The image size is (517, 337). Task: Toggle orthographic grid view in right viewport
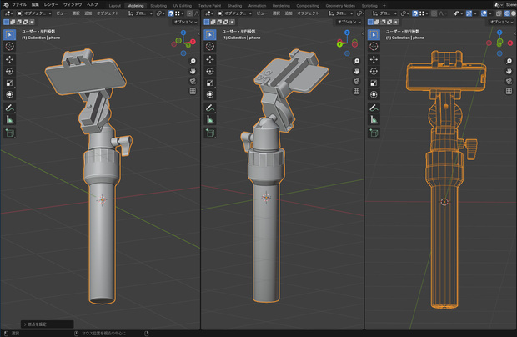click(x=509, y=91)
